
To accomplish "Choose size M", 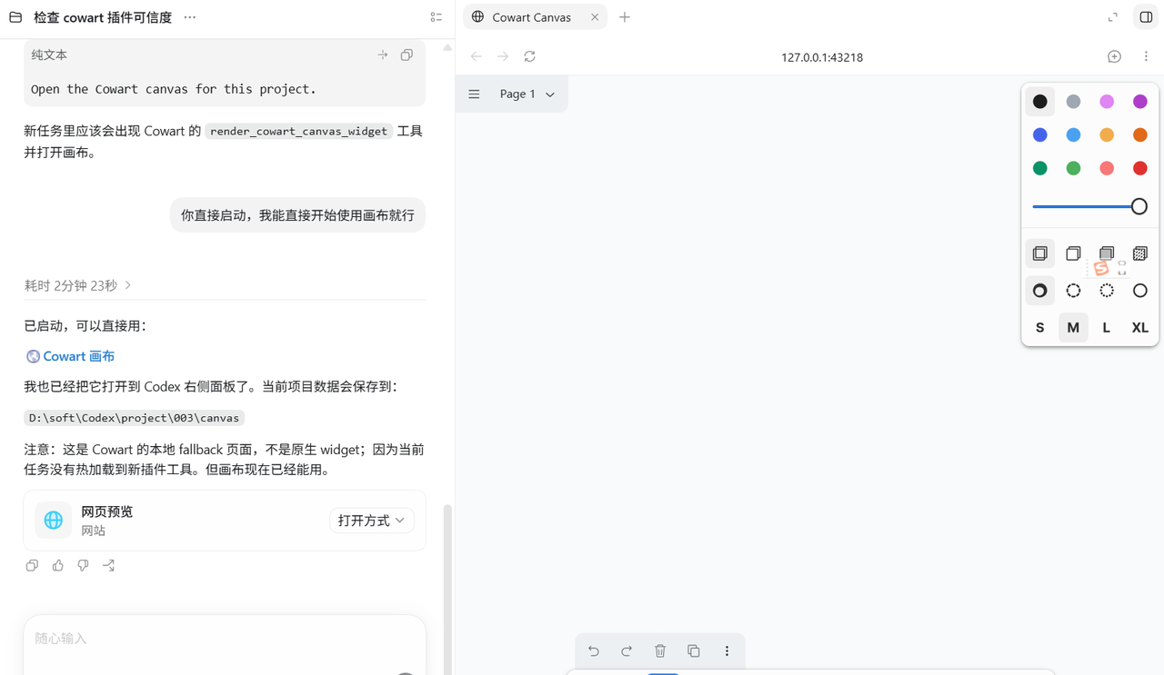I will click(1073, 328).
